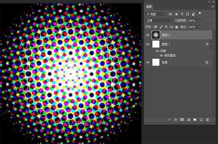The image size is (218, 144).
Task: Click the 渐变叠加 effect label
Action: [170, 55]
